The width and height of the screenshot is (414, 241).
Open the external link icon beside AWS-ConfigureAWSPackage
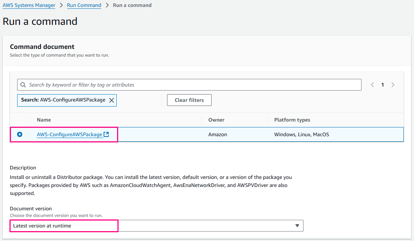[x=106, y=134]
